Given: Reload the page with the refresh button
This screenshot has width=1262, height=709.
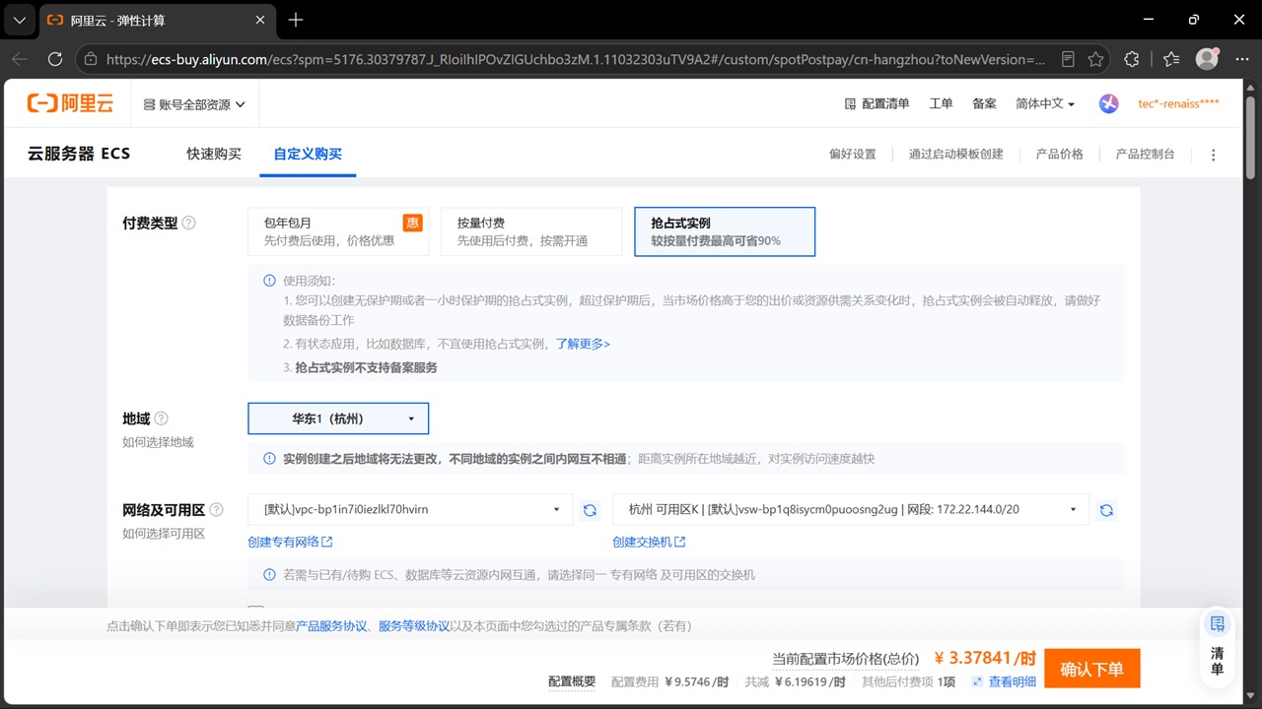Looking at the screenshot, I should click(55, 59).
